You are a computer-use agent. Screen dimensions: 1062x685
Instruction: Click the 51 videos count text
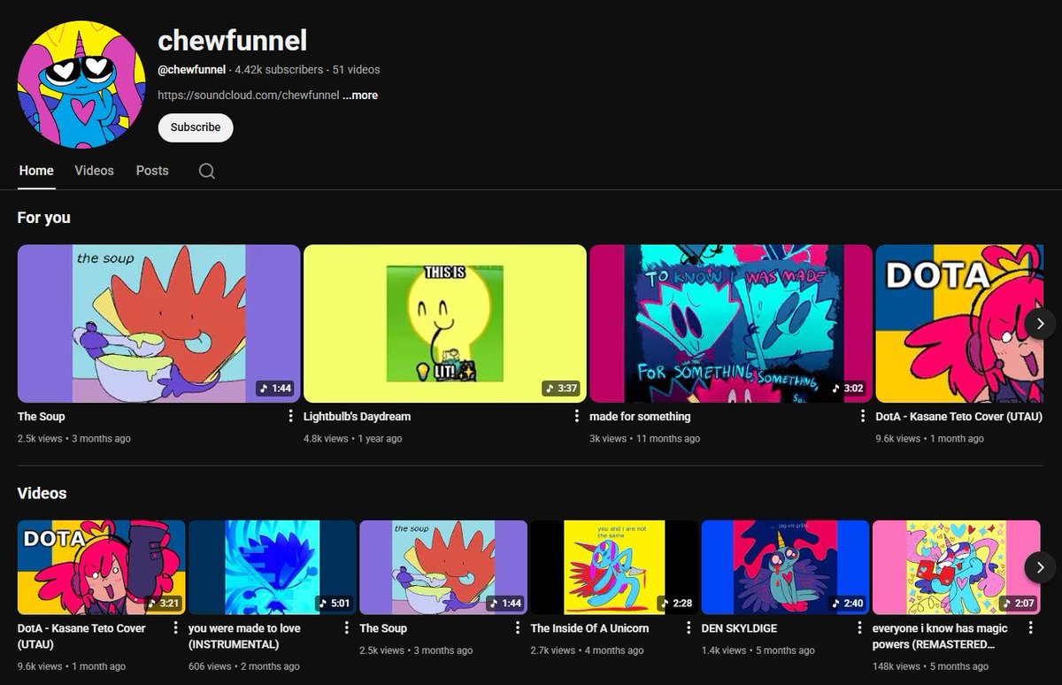click(x=357, y=70)
